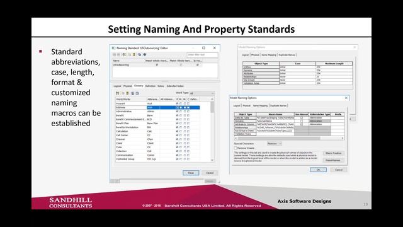The width and height of the screenshot is (403, 227).
Task: Select Name Mapping tab in front Model Naming Options
Action: pos(260,106)
